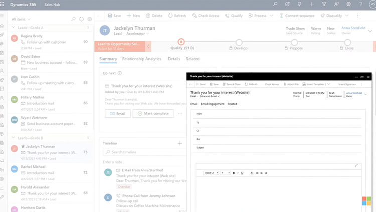The height and width of the screenshot is (212, 376).
Task: Open the All items filter dropdown
Action: pos(21,19)
